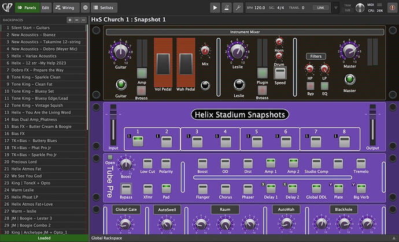Activate Helix snapshot 5 switch
399x242 pixels.
click(x=257, y=142)
